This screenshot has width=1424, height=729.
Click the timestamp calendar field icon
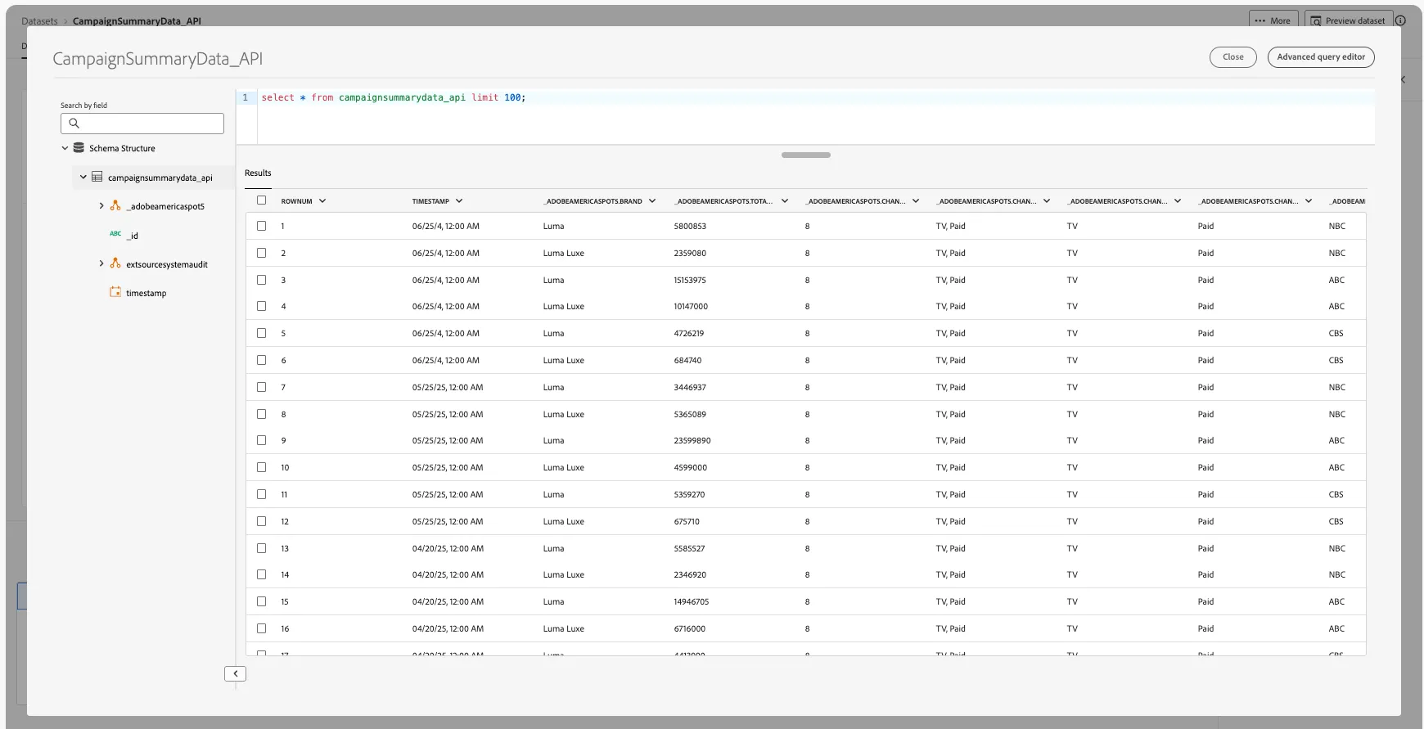click(x=115, y=292)
